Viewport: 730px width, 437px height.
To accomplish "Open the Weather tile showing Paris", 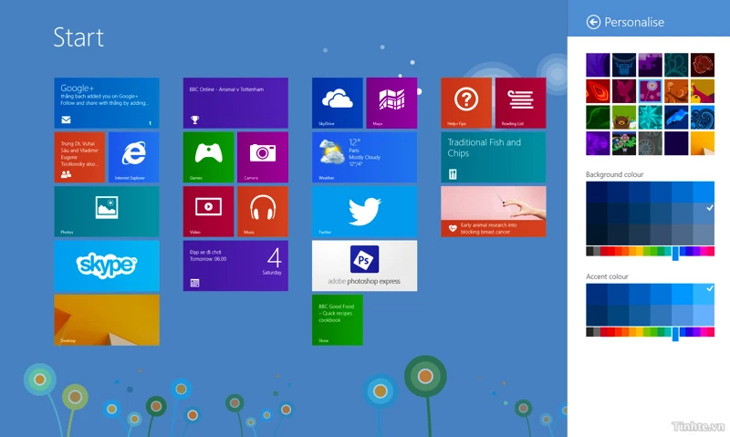I will tap(364, 157).
